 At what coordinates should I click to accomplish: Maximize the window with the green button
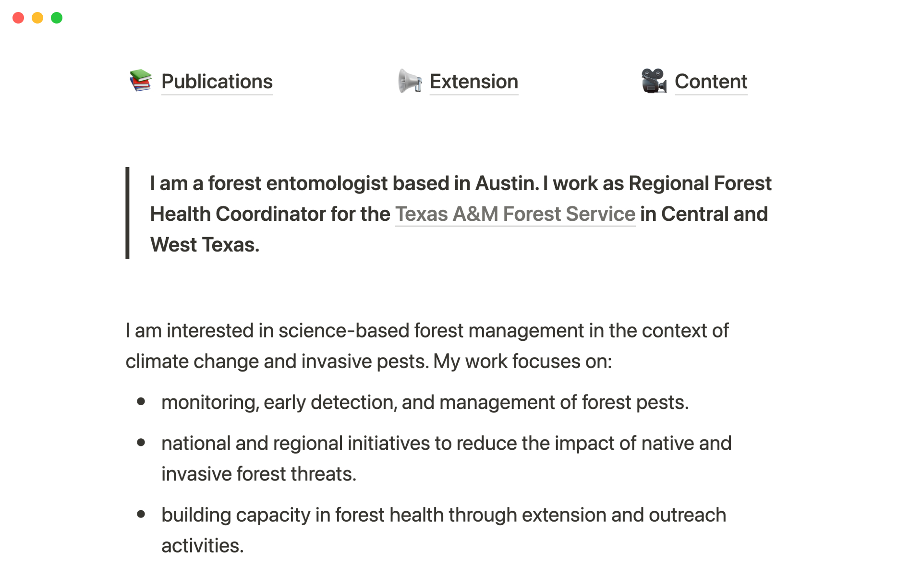[x=57, y=18]
